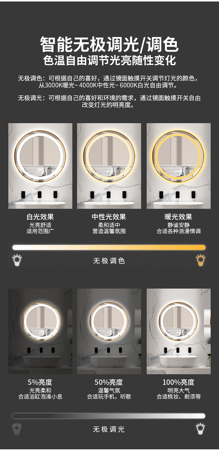
Task: Click the 中性光效果 caption
Action: [109, 217]
